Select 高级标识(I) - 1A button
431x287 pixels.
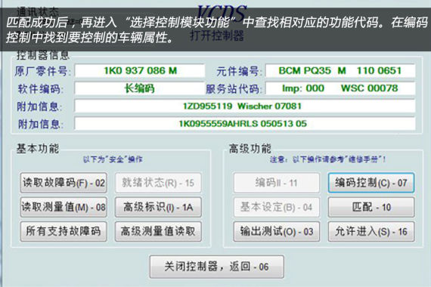tap(158, 207)
